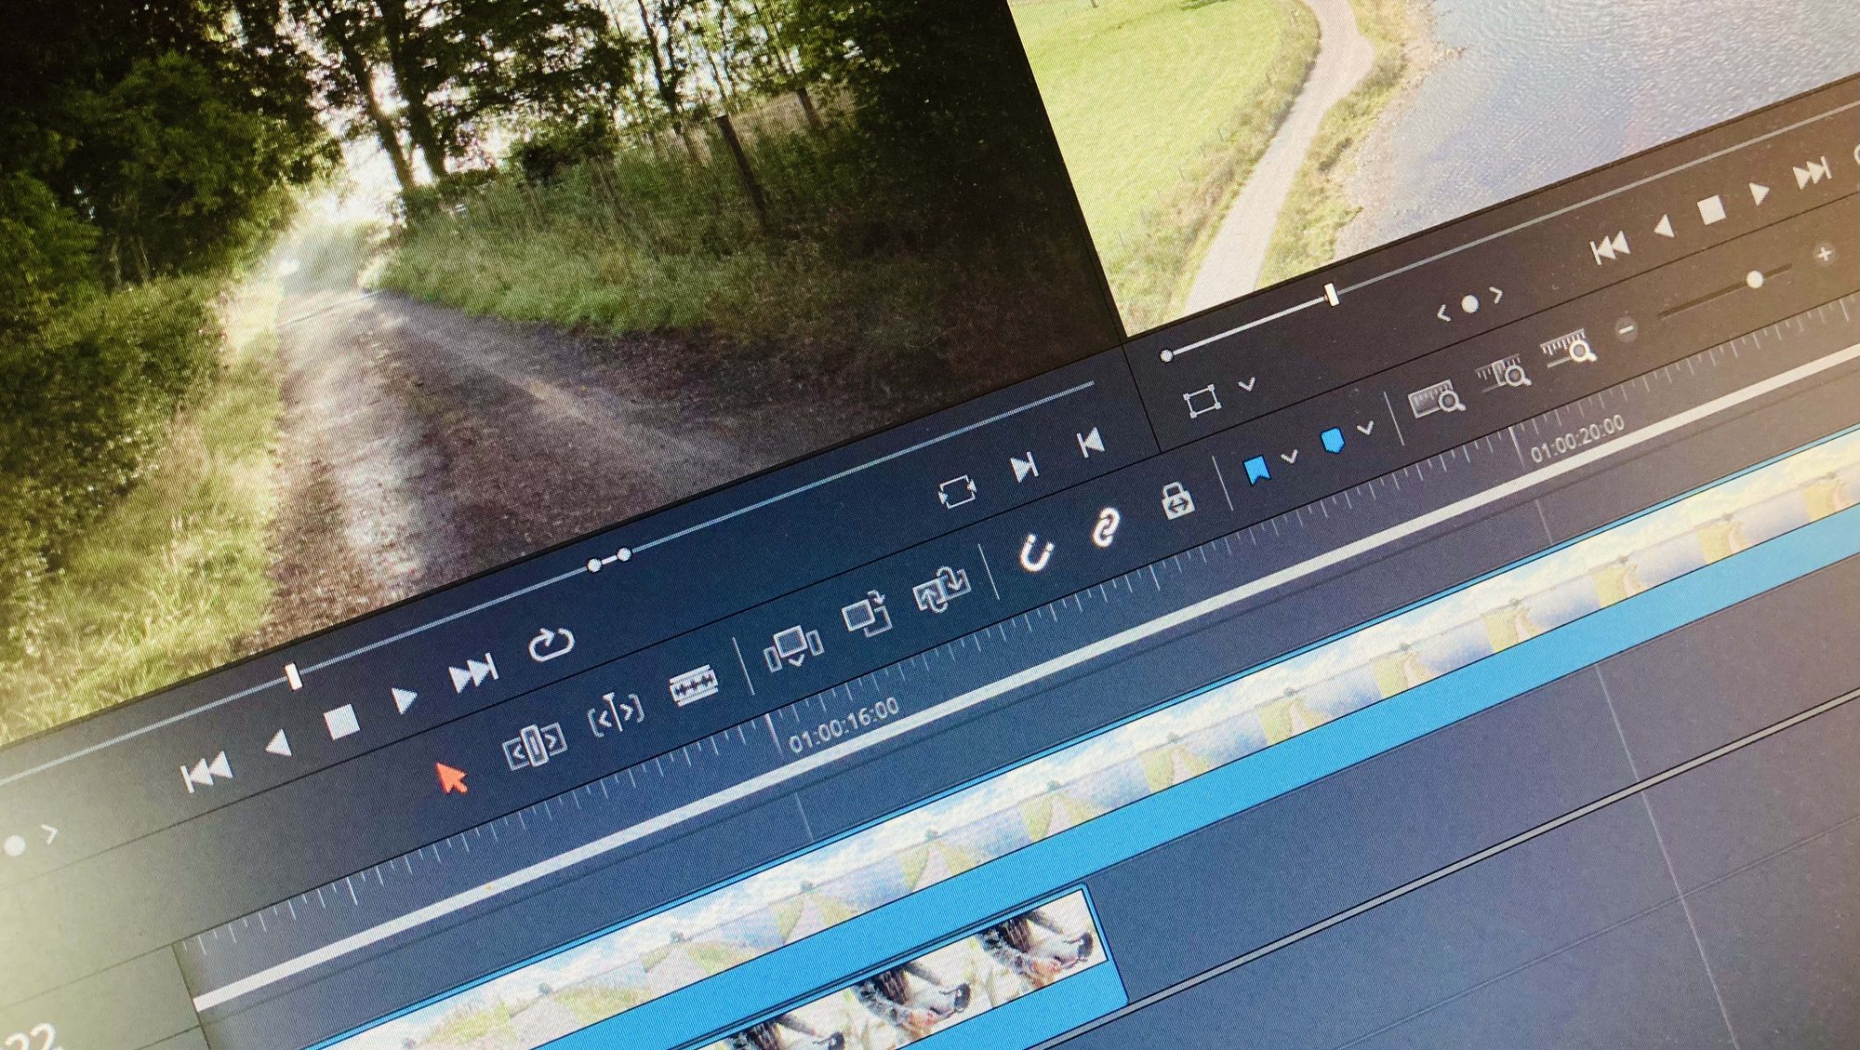The height and width of the screenshot is (1050, 1860).
Task: Stop playback in timeline viewer
Action: (1712, 210)
